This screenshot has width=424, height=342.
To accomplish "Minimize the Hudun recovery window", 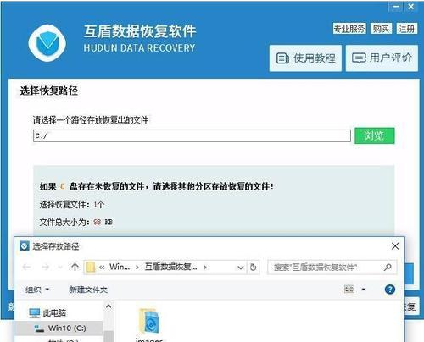I will (396, 7).
